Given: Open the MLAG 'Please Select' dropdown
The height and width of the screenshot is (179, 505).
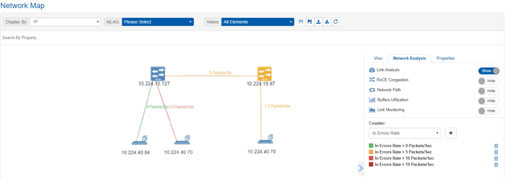Looking at the screenshot, I should click(x=157, y=22).
